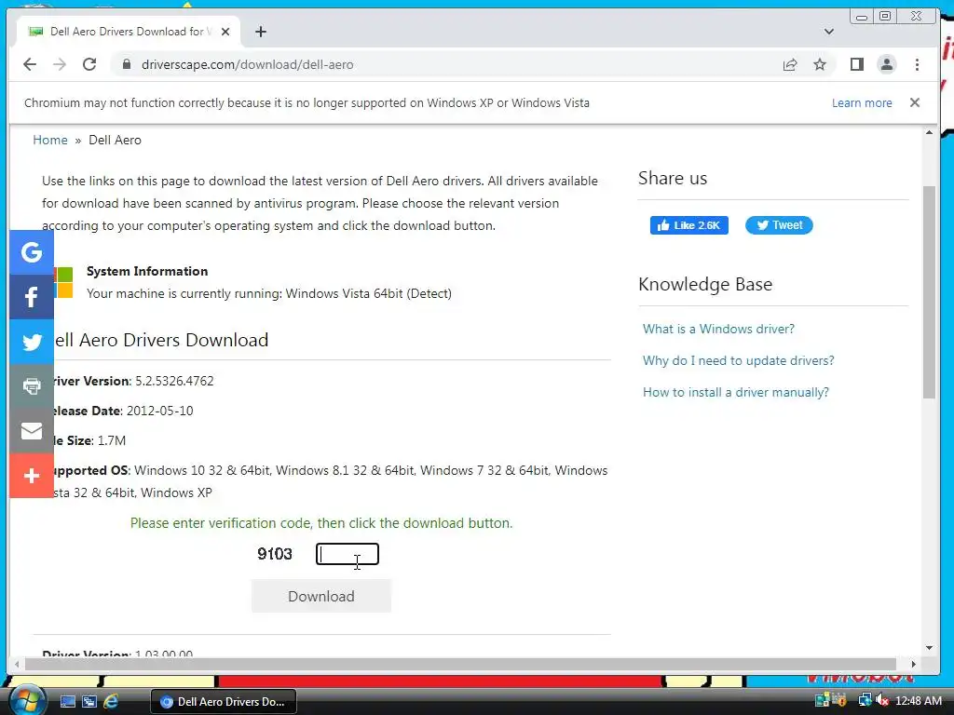The image size is (954, 715).
Task: Click the tray network icon
Action: 865,701
